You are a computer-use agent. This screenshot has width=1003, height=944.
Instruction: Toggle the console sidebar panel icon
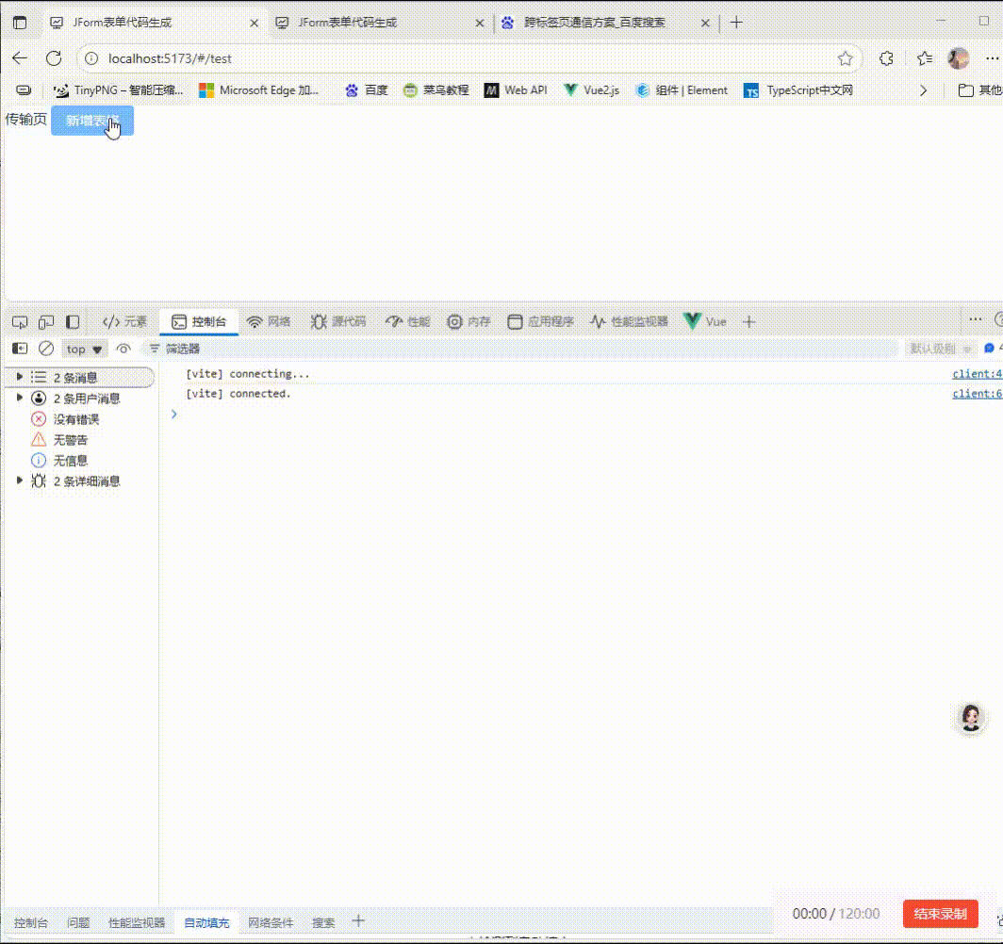(19, 349)
